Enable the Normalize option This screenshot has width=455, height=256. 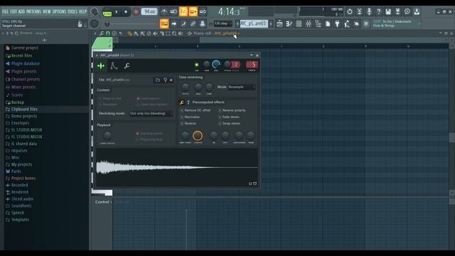[x=182, y=117]
